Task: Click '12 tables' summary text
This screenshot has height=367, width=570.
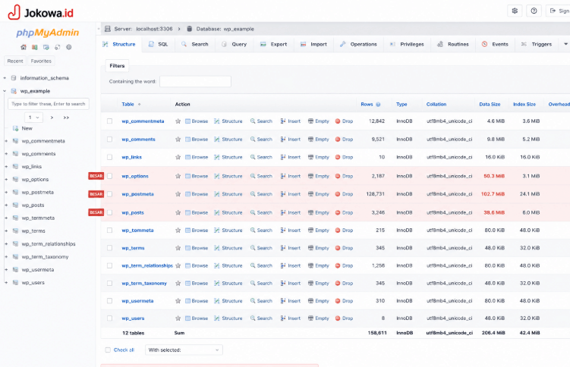Action: pos(134,333)
